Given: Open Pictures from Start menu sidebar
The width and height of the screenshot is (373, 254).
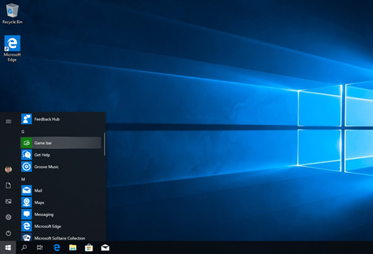Looking at the screenshot, I should [8, 201].
